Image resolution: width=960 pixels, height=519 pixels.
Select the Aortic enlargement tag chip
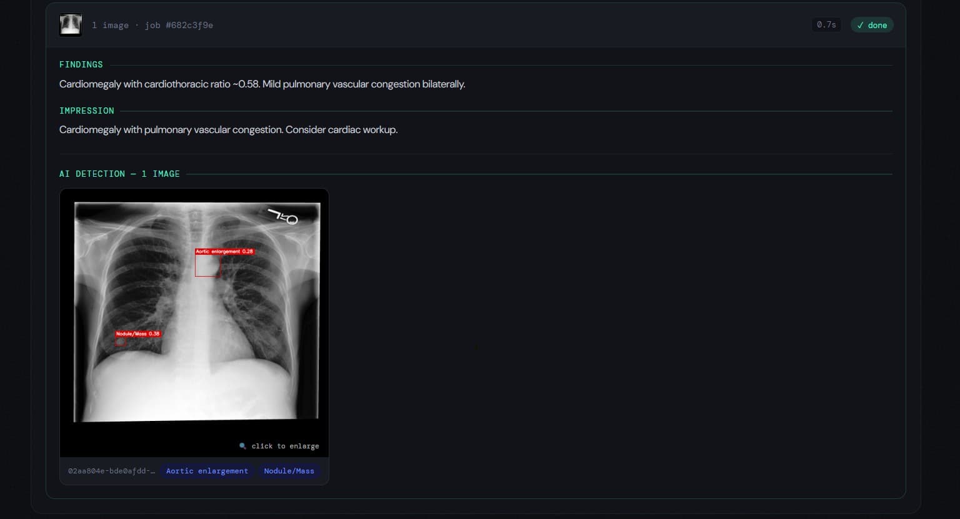point(207,471)
